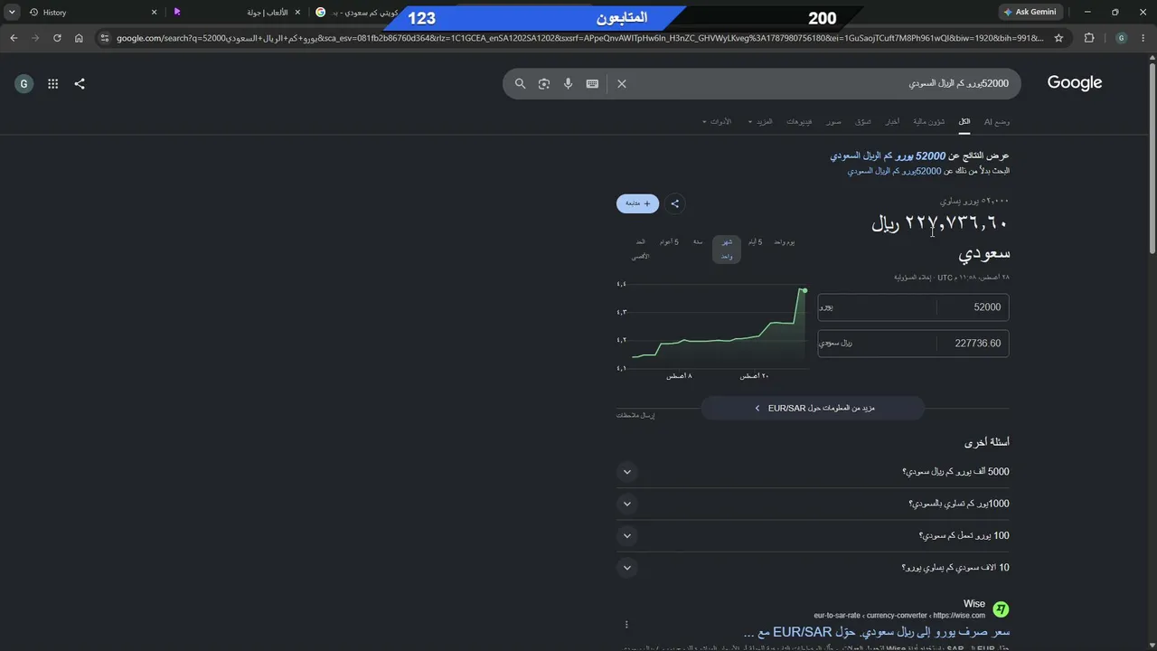Select the سنة chart range

[x=698, y=242]
